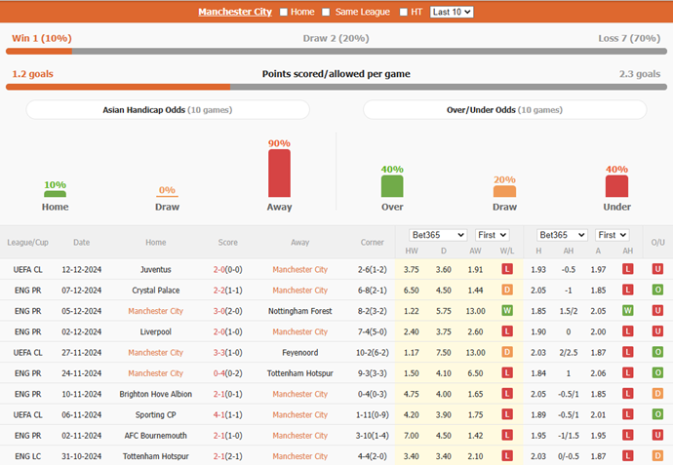Click the L handicap icon in Liverpool row
The width and height of the screenshot is (673, 465).
[x=627, y=331]
